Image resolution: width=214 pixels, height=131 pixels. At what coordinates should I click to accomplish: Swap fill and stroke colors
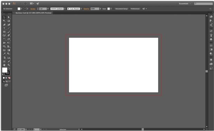tap(9, 68)
